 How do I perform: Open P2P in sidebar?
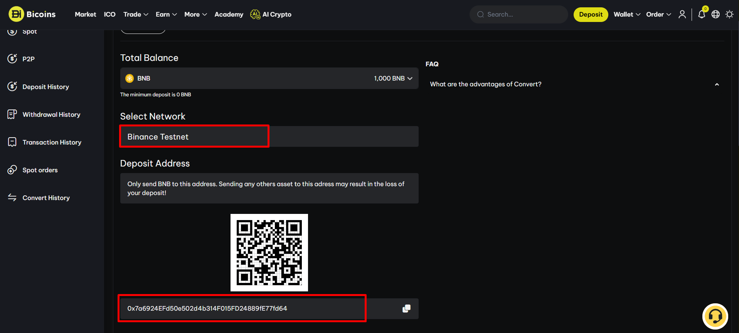click(29, 59)
